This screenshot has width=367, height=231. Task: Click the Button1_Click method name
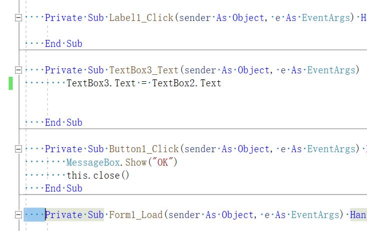[x=143, y=149]
